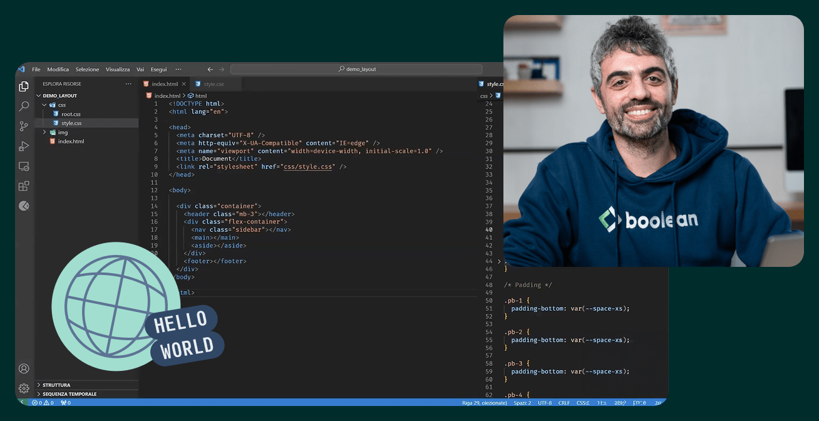Open the Modifica menu
The image size is (819, 421).
pyautogui.click(x=58, y=69)
